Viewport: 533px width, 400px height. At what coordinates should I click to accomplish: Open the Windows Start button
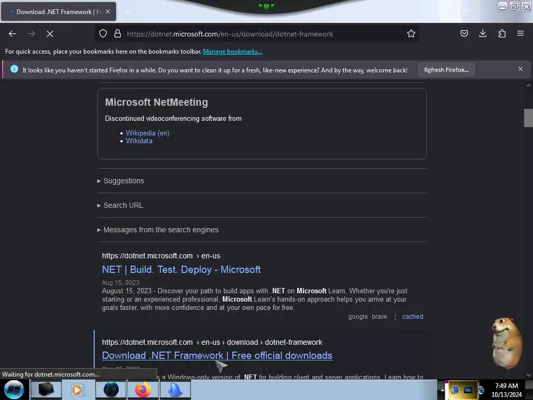(x=14, y=390)
